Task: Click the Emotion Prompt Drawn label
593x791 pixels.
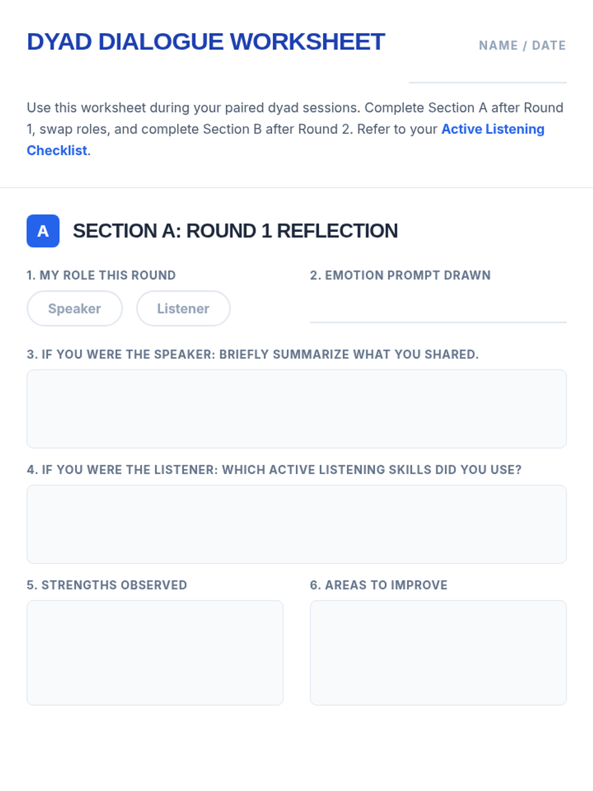Action: [400, 275]
